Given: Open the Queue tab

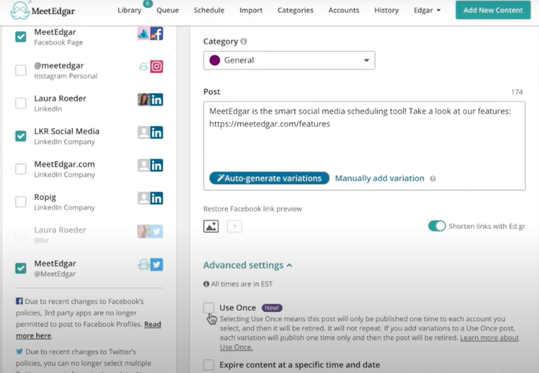Looking at the screenshot, I should coord(167,11).
